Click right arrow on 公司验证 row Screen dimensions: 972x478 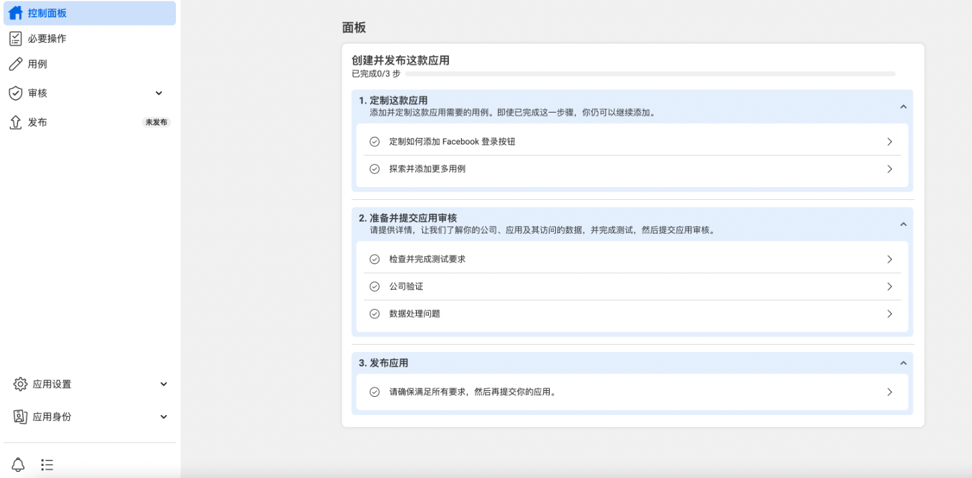[889, 286]
